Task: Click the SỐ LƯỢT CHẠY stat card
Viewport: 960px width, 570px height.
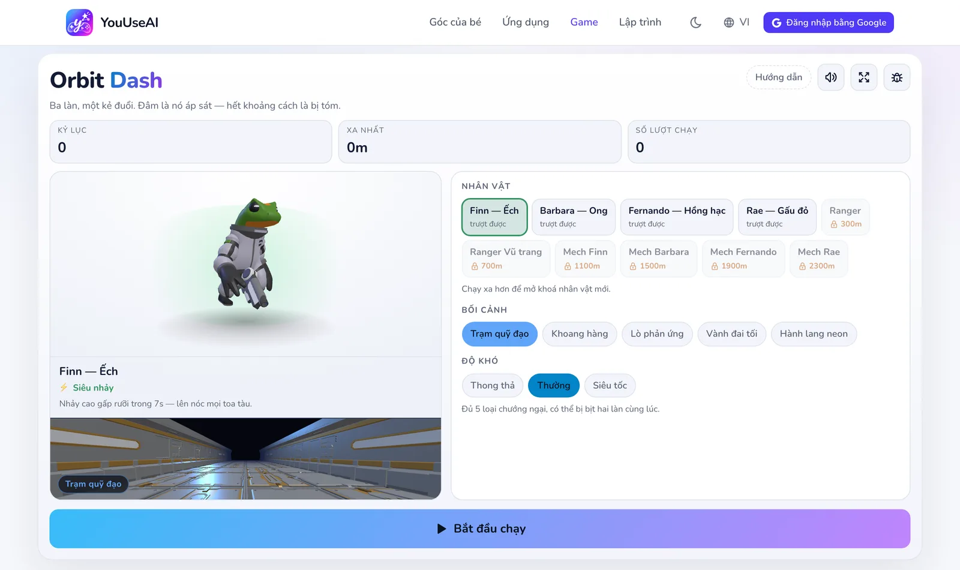Action: [x=769, y=142]
